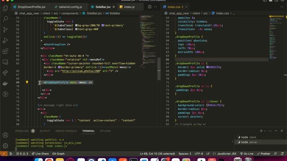Image resolution: width=287 pixels, height=161 pixels.
Task: Change encoding via UTF-8 status item
Action: pos(199,154)
